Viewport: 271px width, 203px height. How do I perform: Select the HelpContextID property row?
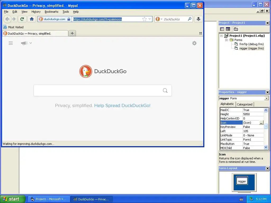242,118
